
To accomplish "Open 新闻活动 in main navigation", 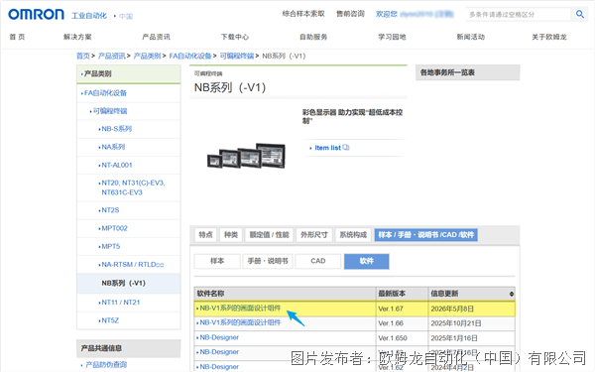I will coord(470,37).
